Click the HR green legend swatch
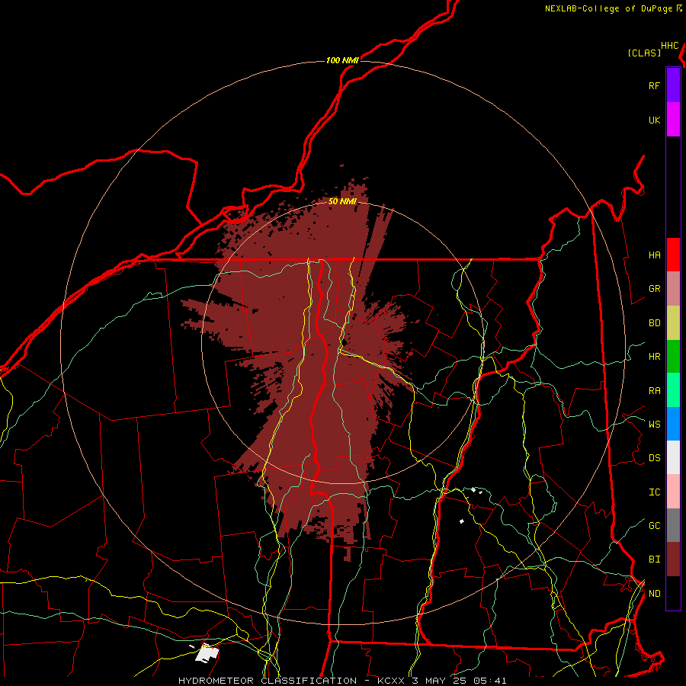The image size is (686, 686). pyautogui.click(x=673, y=357)
